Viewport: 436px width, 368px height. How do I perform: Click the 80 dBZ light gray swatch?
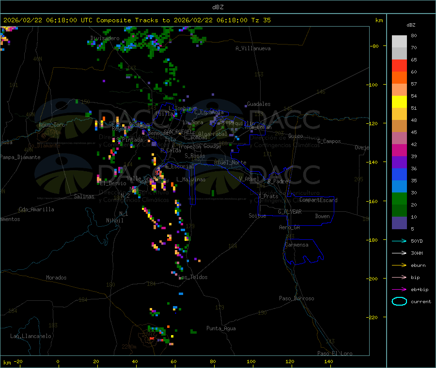point(399,42)
